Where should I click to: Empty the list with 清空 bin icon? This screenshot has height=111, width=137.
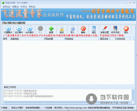pos(94,29)
